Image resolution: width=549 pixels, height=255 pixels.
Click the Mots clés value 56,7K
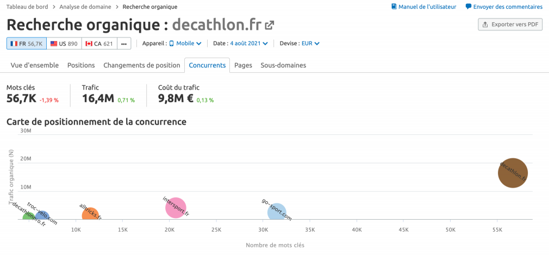pyautogui.click(x=21, y=98)
